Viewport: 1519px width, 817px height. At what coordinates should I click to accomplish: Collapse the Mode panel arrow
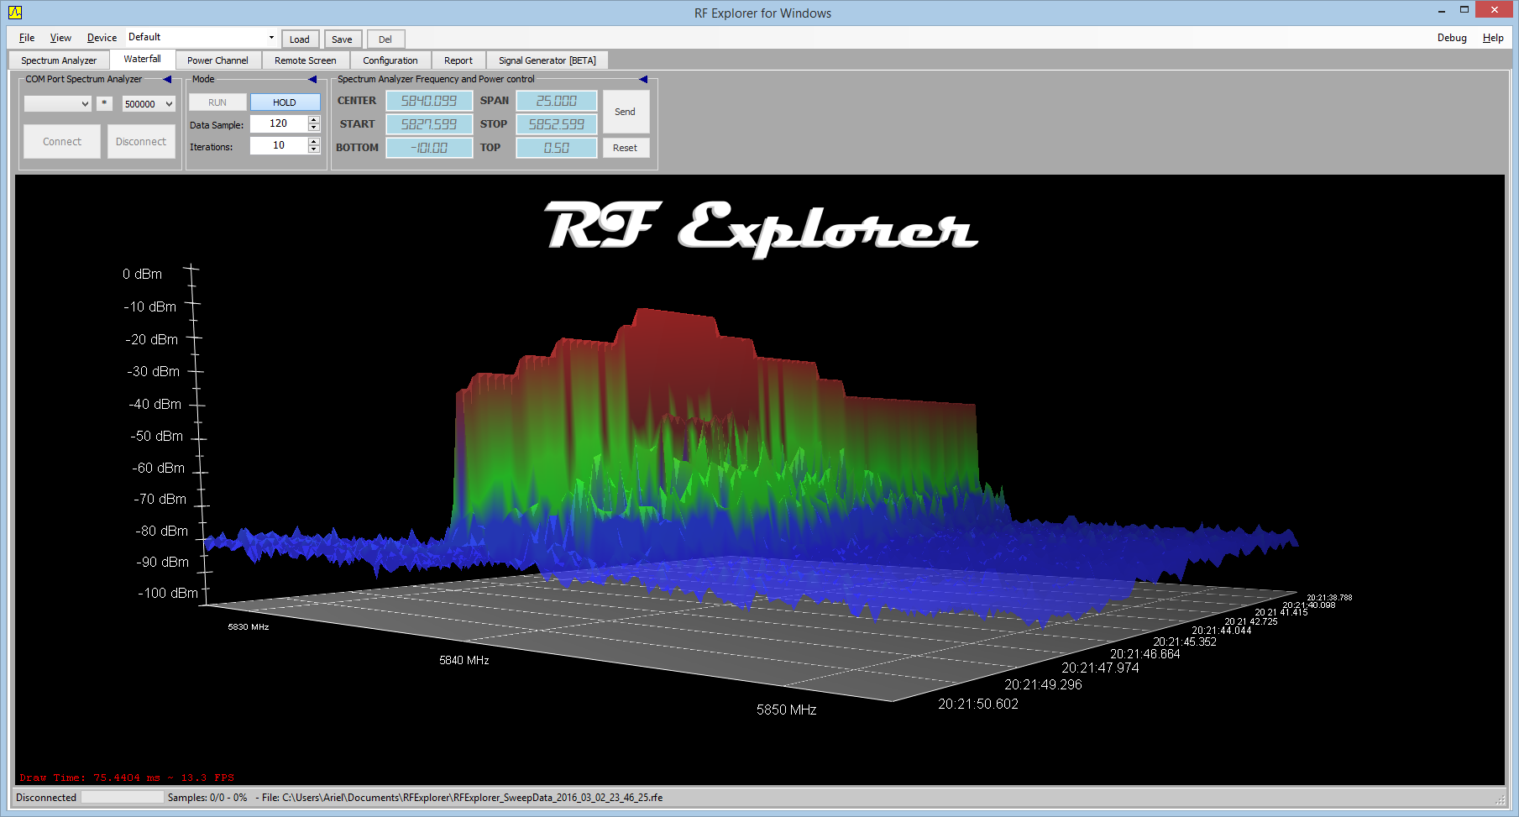pyautogui.click(x=312, y=79)
